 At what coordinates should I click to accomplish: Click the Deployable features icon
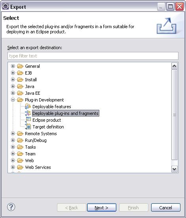[x=28, y=107]
